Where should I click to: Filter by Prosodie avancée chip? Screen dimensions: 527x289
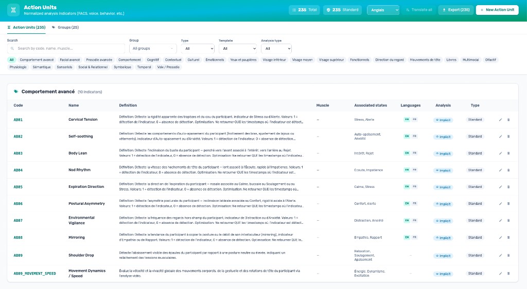pyautogui.click(x=99, y=60)
